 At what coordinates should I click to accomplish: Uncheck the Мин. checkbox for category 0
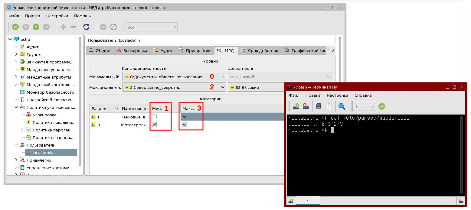pos(154,124)
